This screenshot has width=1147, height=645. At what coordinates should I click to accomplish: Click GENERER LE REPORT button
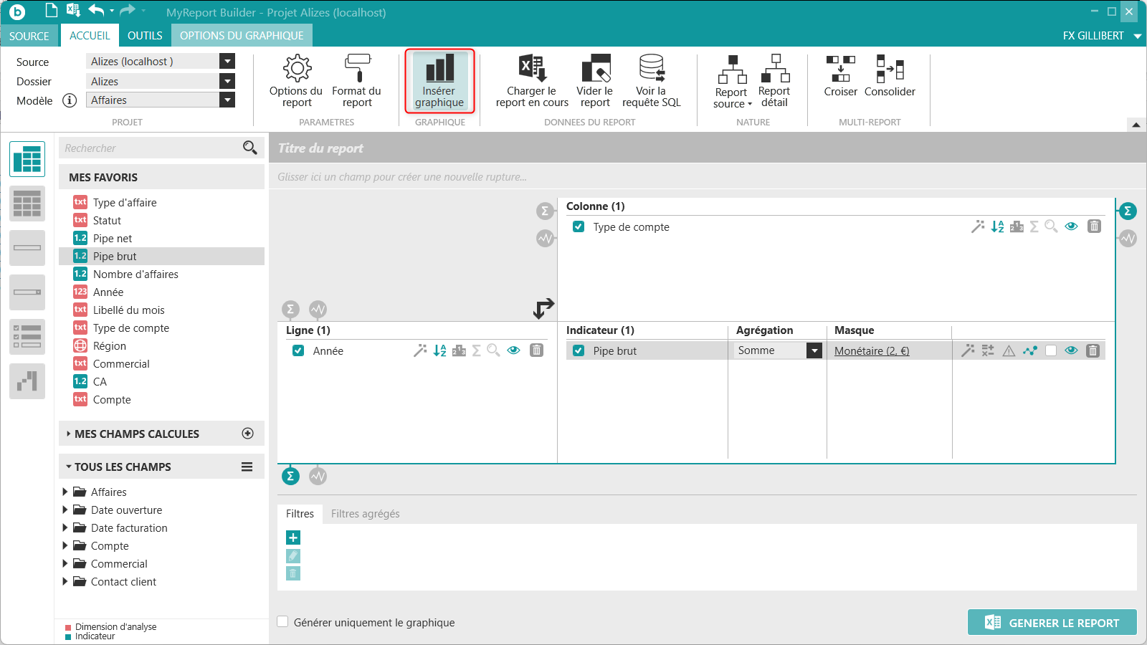pyautogui.click(x=1052, y=623)
